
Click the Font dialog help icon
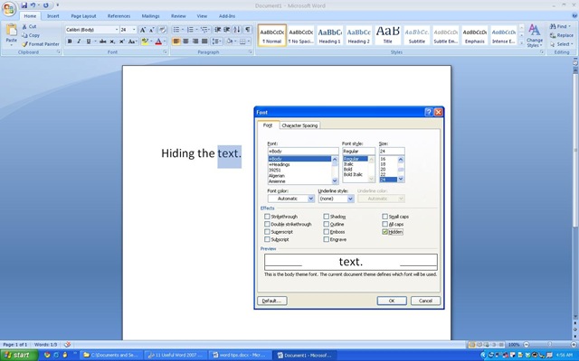click(429, 112)
